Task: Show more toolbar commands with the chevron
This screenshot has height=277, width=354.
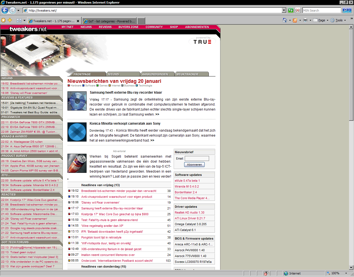Action: pyautogui.click(x=352, y=19)
